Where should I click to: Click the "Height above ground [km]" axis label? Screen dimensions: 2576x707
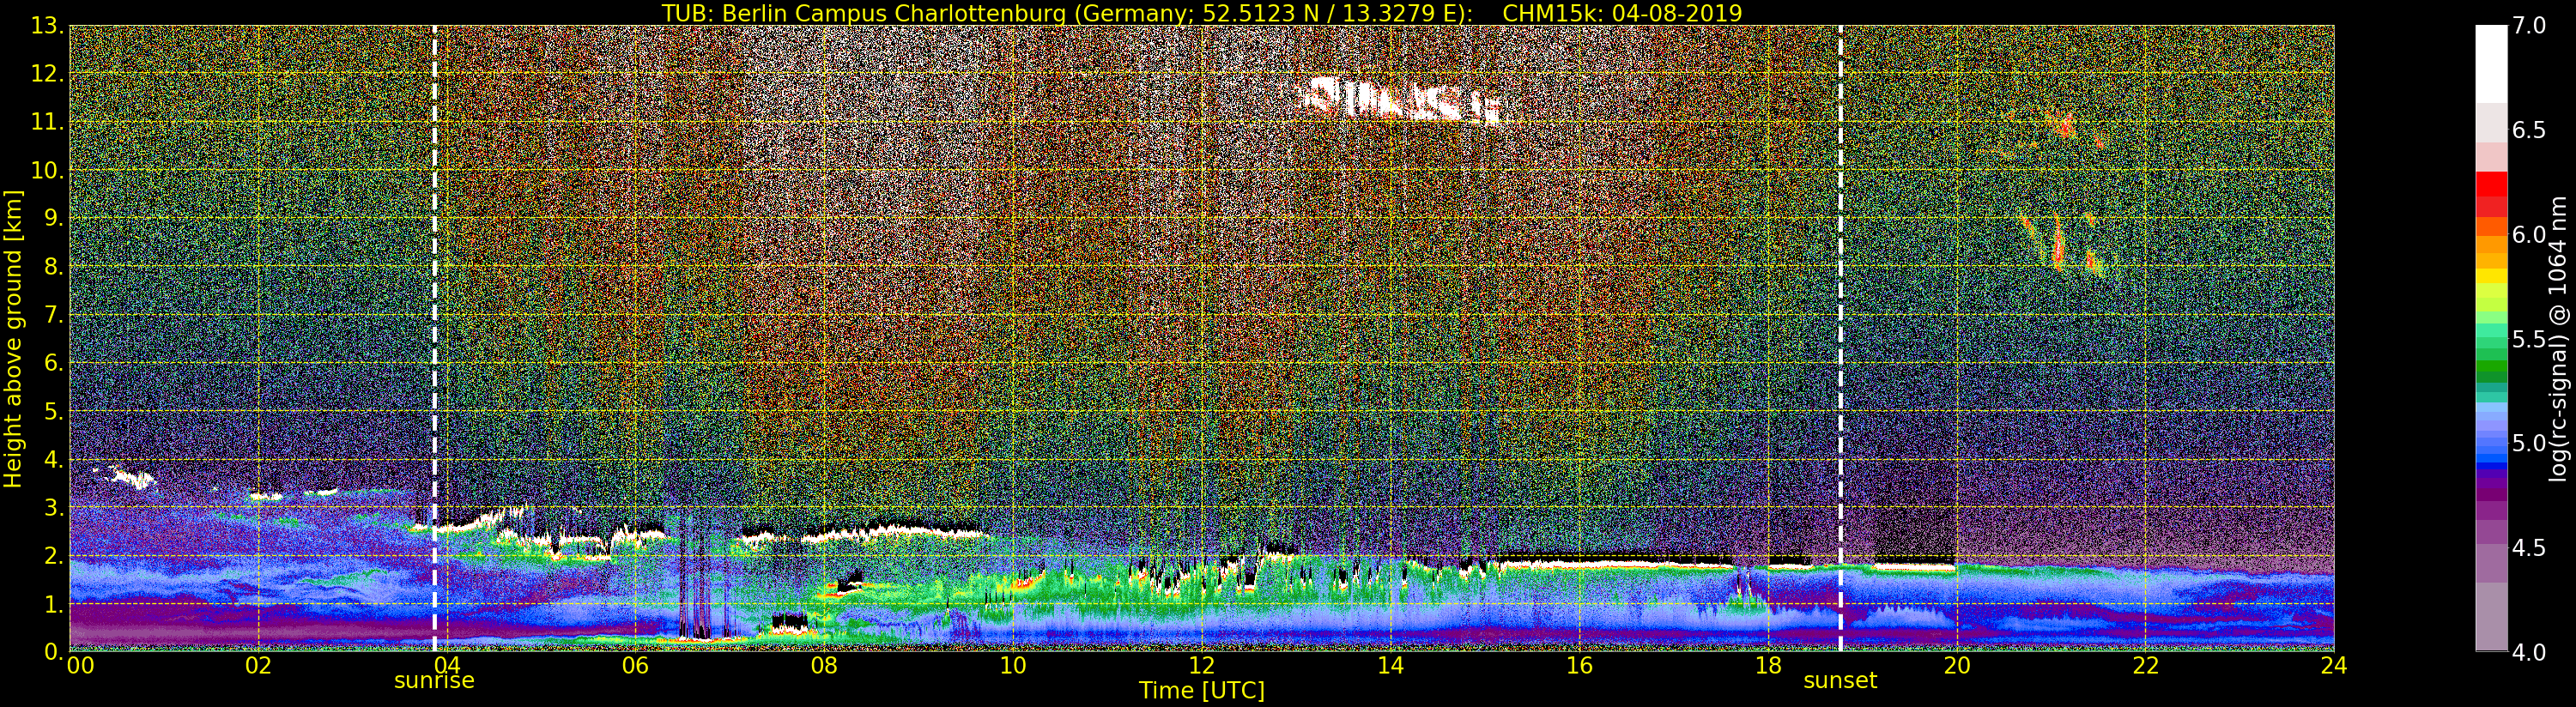[x=13, y=338]
